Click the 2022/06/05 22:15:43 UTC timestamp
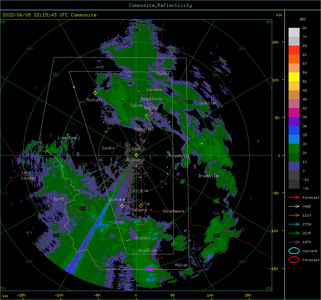The width and height of the screenshot is (321, 300). click(49, 15)
